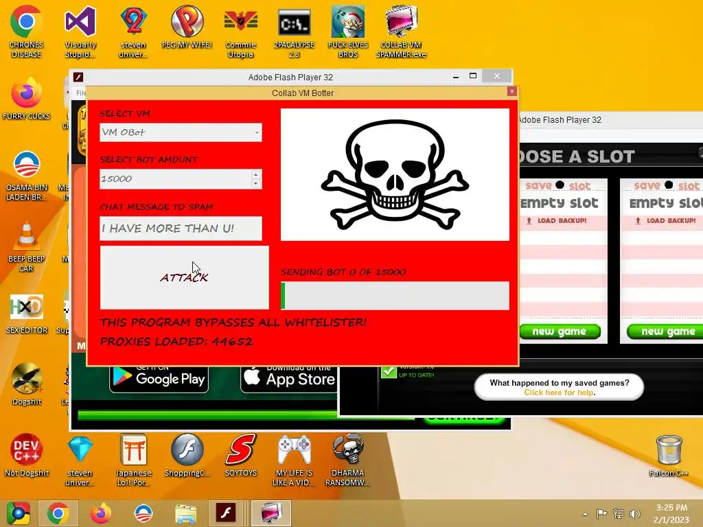This screenshot has width=703, height=527.
Task: Open MY LIFE IS LIKE A VID... icon
Action: click(x=294, y=460)
